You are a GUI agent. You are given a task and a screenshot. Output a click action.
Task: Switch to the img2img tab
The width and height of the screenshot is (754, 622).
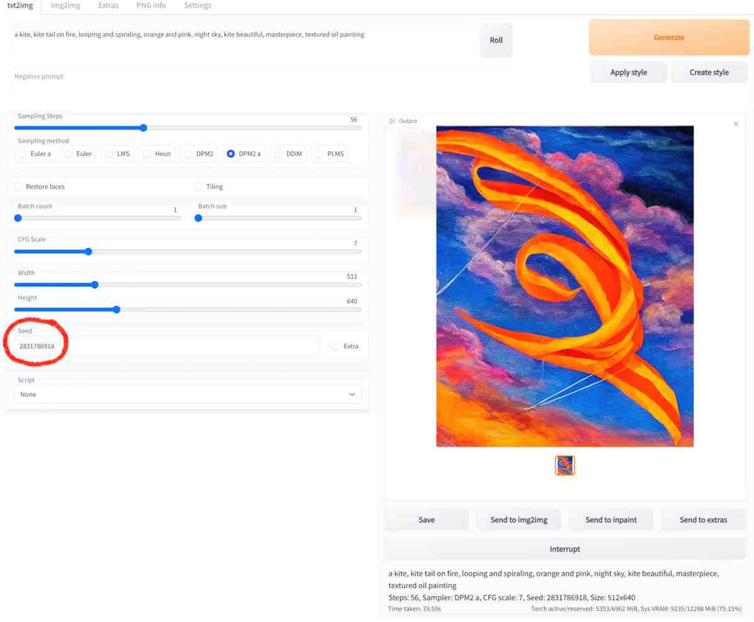(x=65, y=6)
